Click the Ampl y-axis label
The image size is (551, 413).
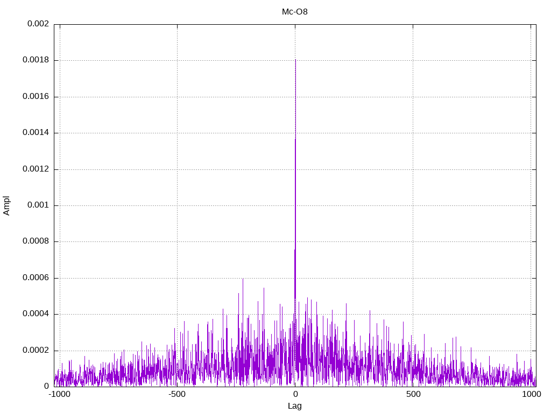pyautogui.click(x=6, y=205)
